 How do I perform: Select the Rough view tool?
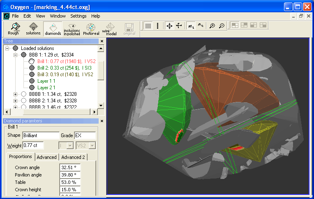click(x=14, y=28)
